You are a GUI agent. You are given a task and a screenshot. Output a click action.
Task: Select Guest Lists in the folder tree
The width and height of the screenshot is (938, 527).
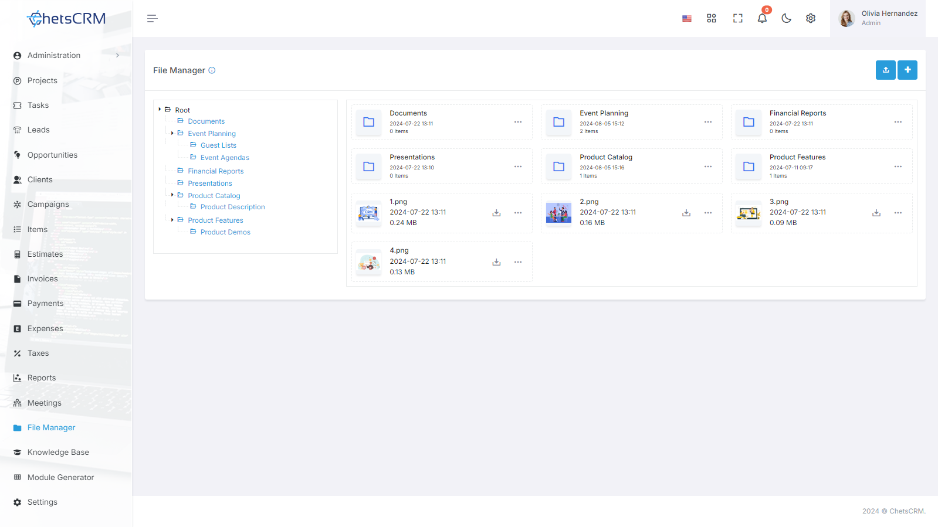[218, 145]
